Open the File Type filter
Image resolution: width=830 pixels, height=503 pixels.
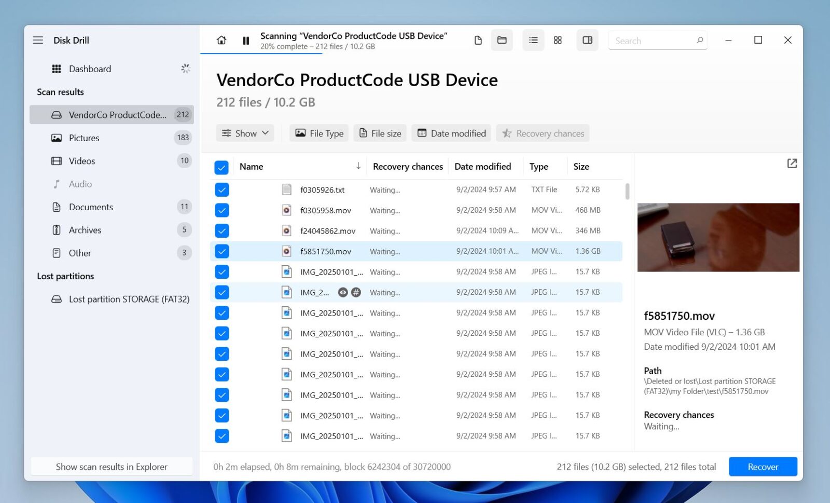point(319,133)
